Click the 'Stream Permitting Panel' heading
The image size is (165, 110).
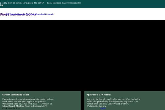[x=15, y=95]
